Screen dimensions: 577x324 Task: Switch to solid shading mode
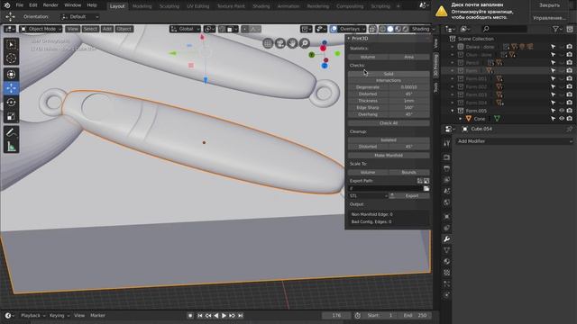390,29
